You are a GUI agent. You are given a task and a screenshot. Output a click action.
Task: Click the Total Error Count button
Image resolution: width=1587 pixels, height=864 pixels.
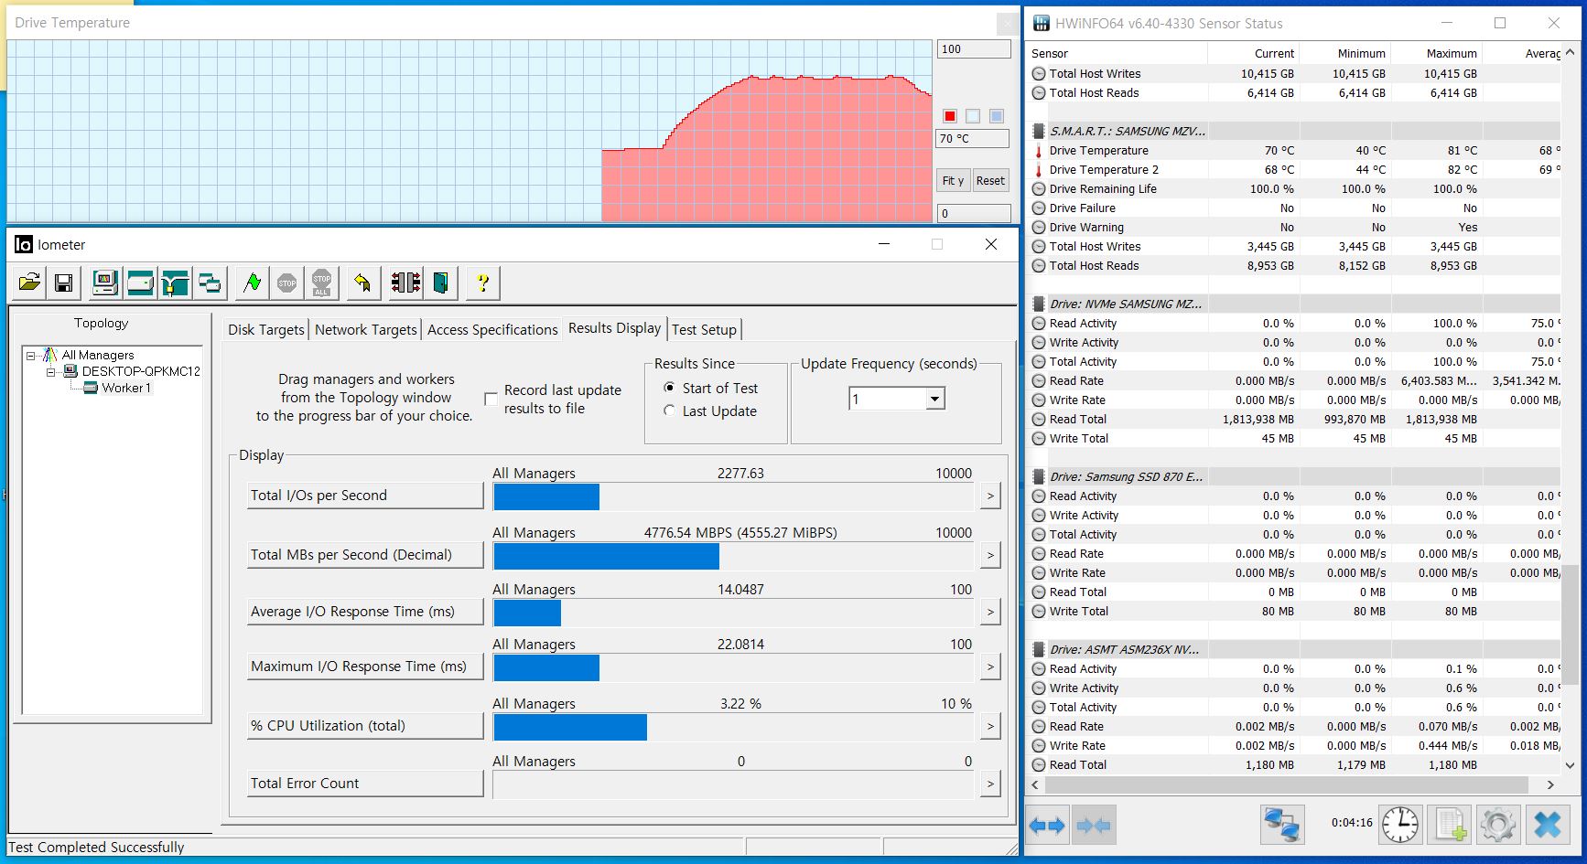click(x=365, y=784)
